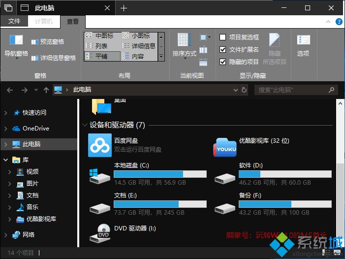Image resolution: width=345 pixels, height=259 pixels.
Task: Click Hide selected items (隐藏所选项目)
Action: (x=274, y=49)
